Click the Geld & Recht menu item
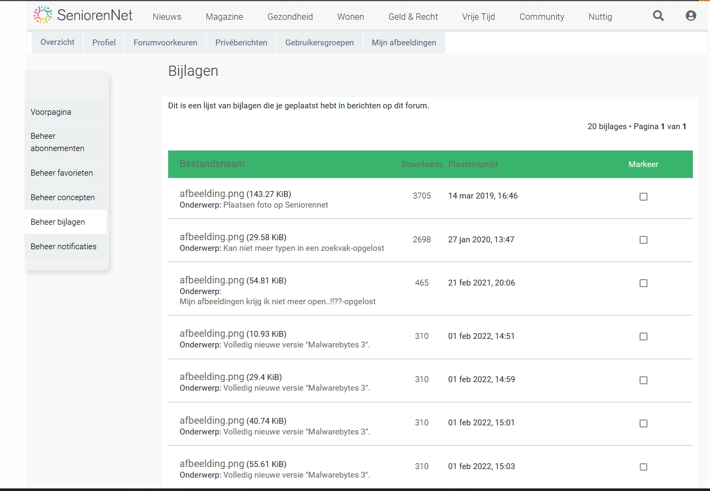 (413, 17)
